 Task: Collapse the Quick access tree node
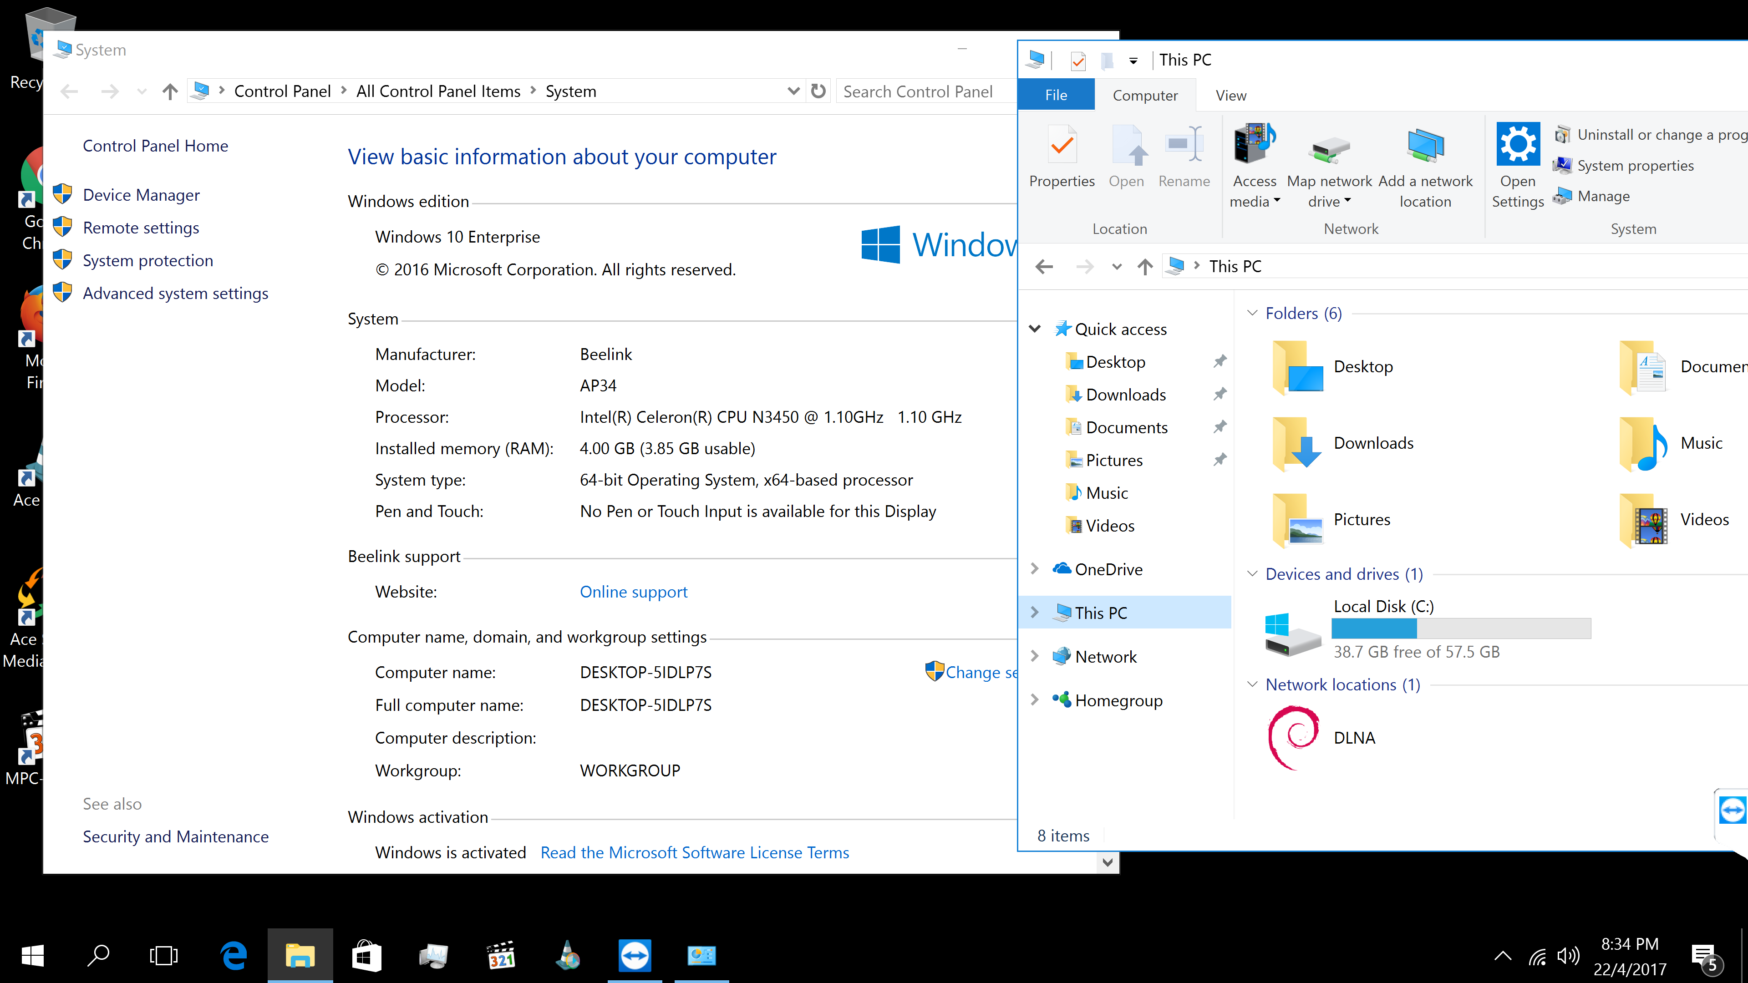tap(1035, 329)
